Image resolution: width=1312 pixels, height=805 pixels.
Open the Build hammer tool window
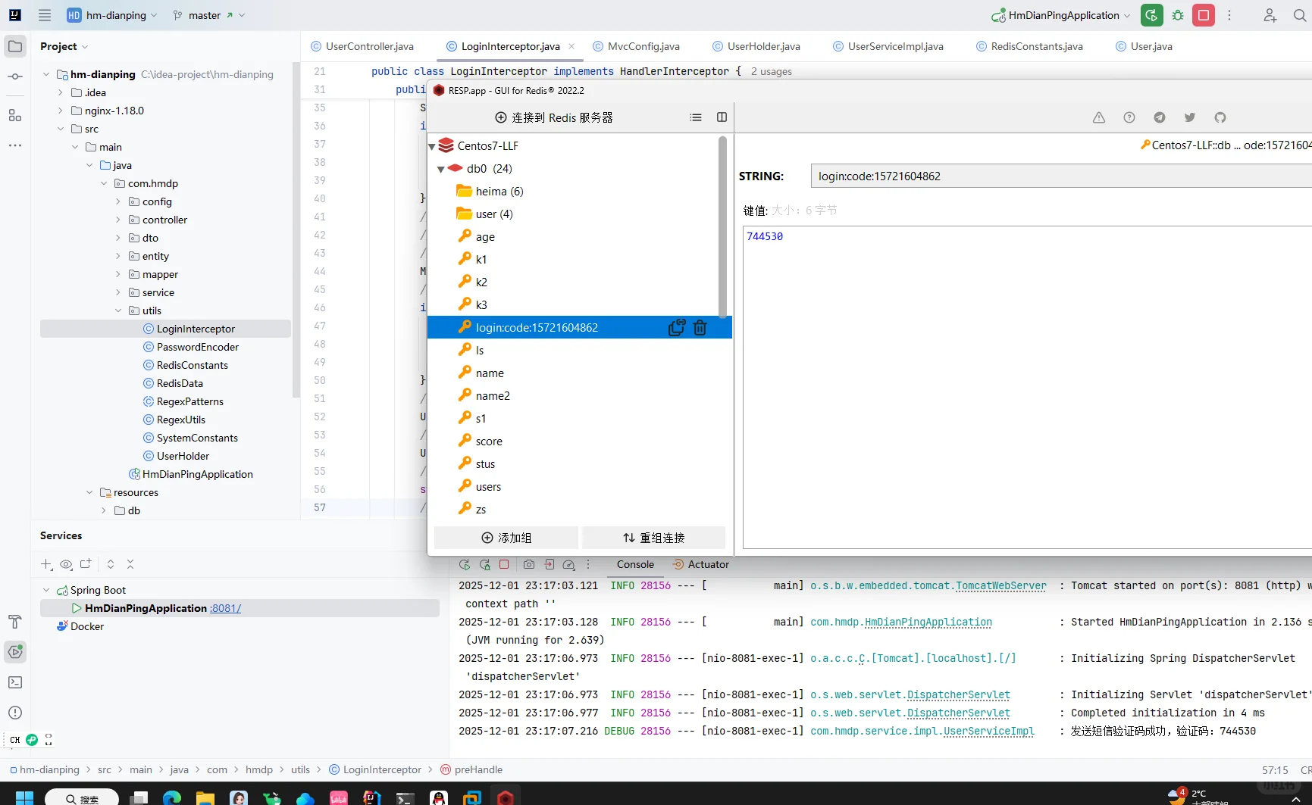click(x=15, y=622)
